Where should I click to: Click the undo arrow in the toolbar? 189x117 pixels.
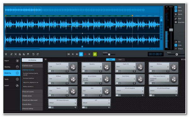(33, 54)
